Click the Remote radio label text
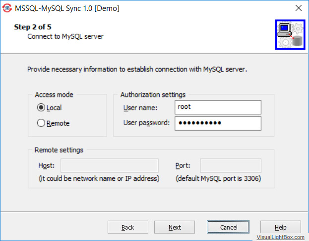 [58, 123]
